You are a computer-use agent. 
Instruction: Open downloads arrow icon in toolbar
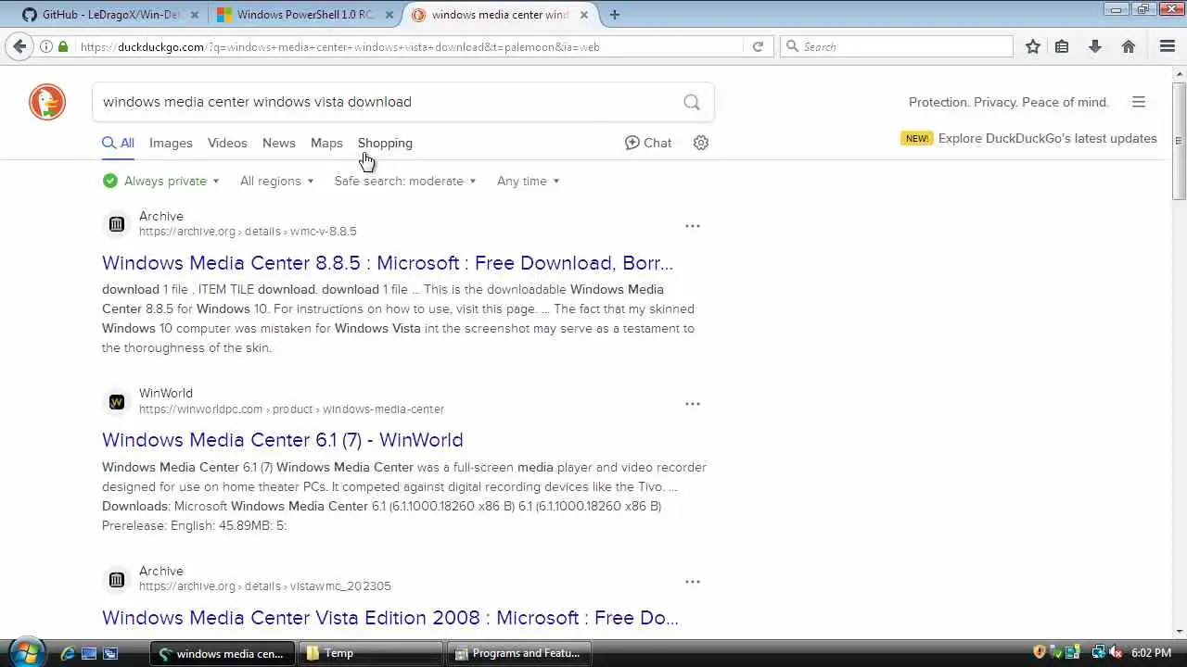coord(1095,46)
